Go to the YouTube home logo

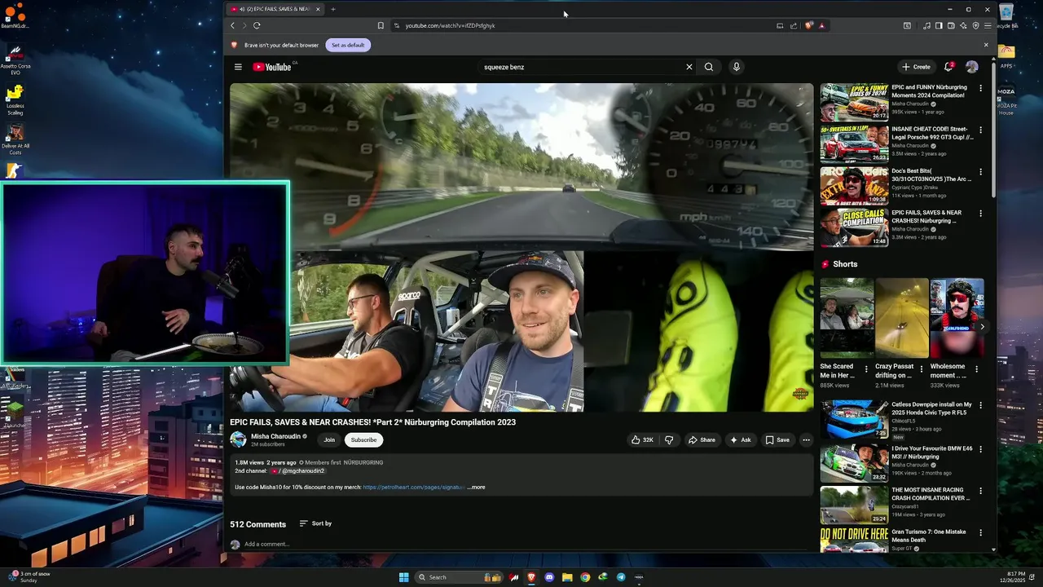(x=272, y=67)
